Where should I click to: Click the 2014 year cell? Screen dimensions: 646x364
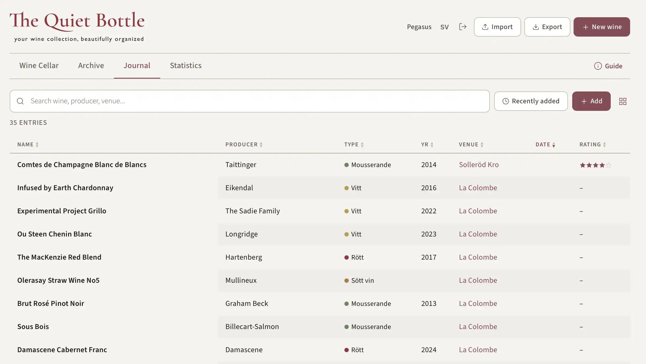[x=429, y=164]
